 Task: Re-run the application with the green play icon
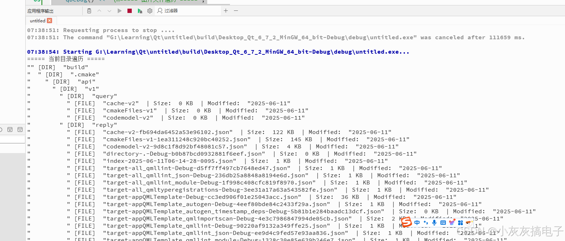pyautogui.click(x=119, y=11)
